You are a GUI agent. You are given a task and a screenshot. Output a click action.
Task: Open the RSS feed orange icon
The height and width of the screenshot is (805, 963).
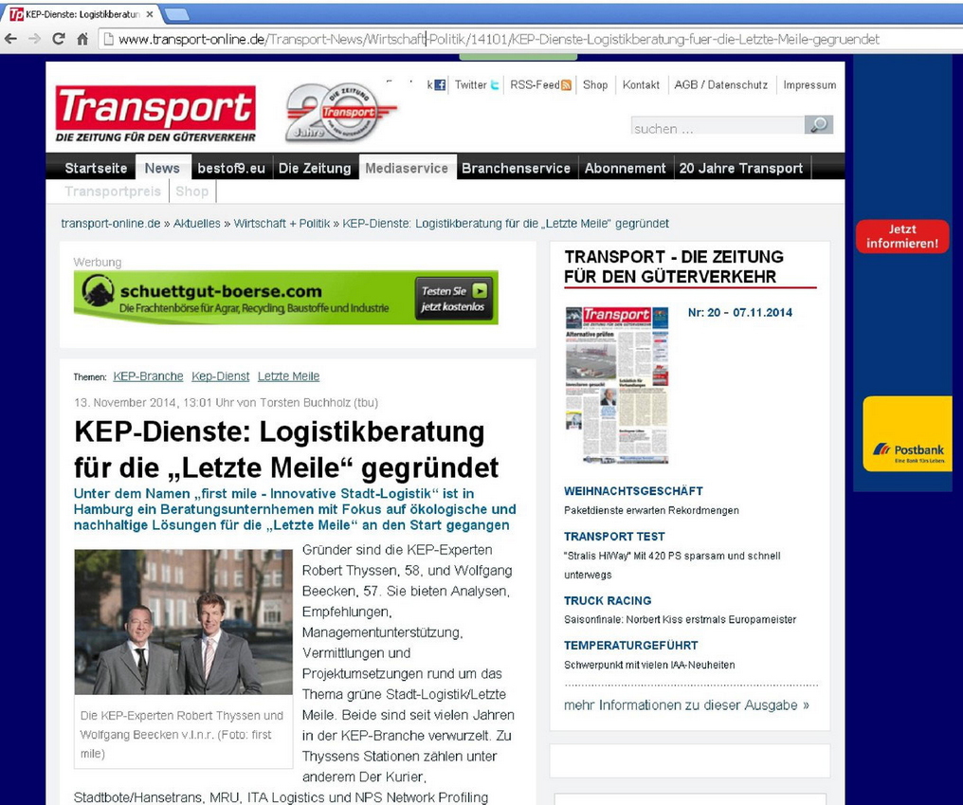[566, 85]
